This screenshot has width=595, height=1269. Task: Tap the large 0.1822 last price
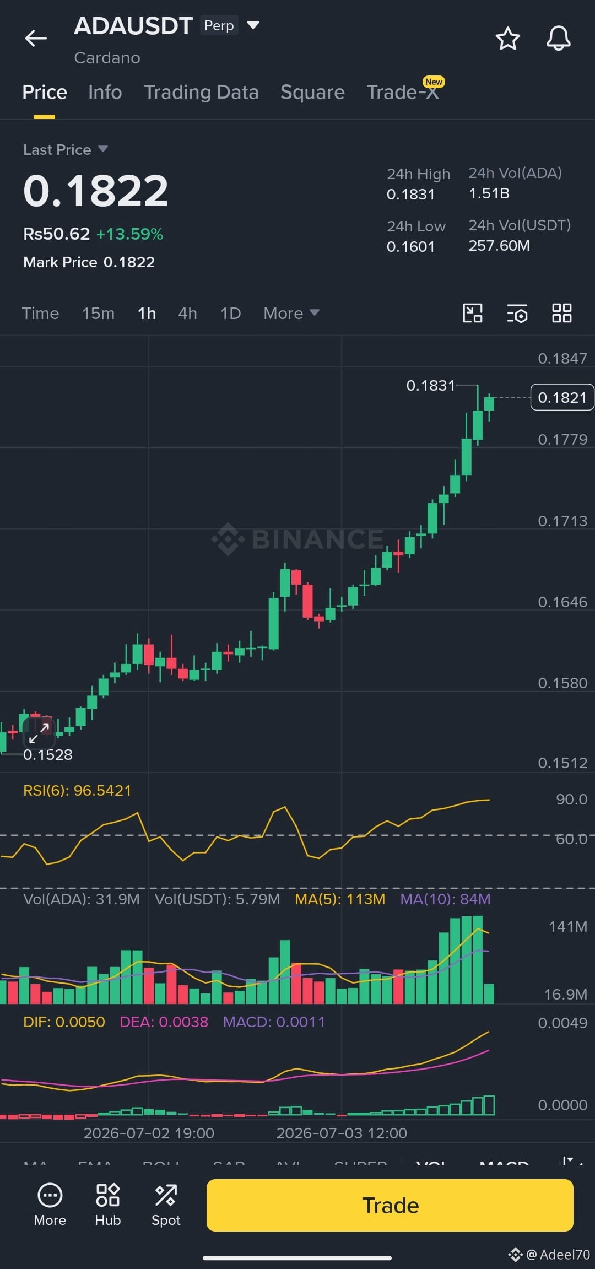(96, 191)
